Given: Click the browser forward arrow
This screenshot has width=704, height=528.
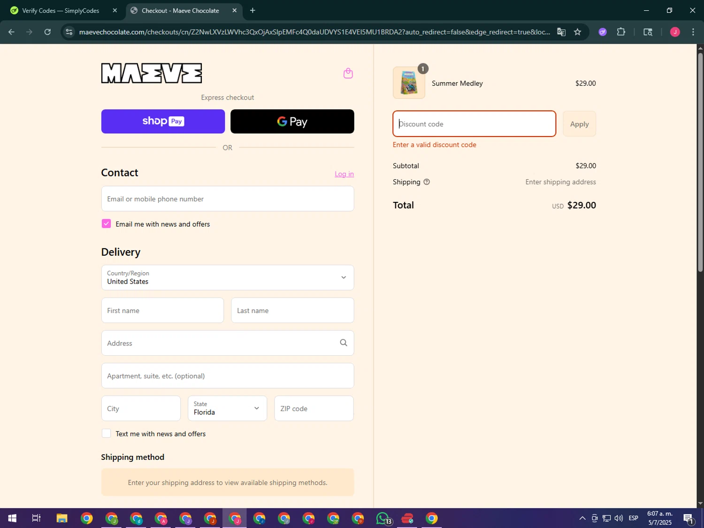Looking at the screenshot, I should 29,32.
